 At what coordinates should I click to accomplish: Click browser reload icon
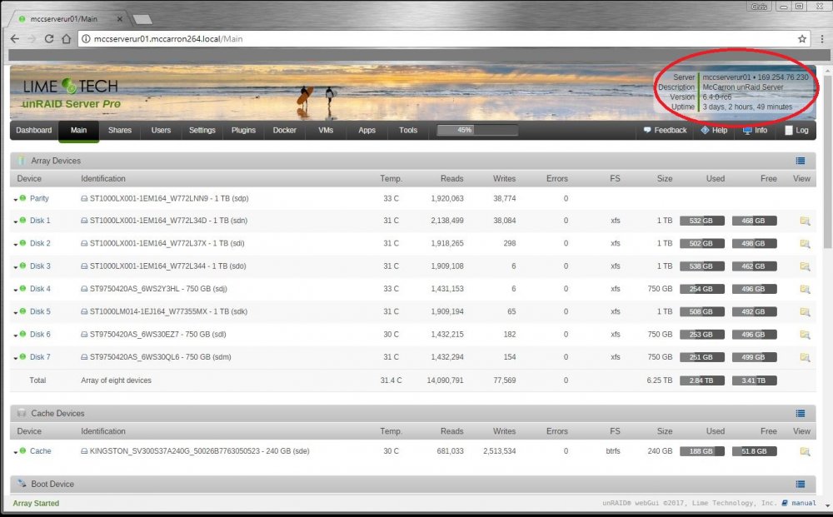pyautogui.click(x=49, y=39)
